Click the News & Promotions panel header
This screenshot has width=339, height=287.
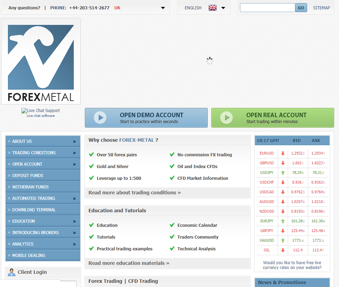click(x=292, y=283)
